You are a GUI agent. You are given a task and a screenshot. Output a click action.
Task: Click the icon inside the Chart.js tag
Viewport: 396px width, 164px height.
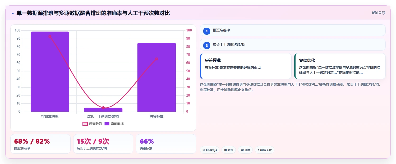[204, 150]
